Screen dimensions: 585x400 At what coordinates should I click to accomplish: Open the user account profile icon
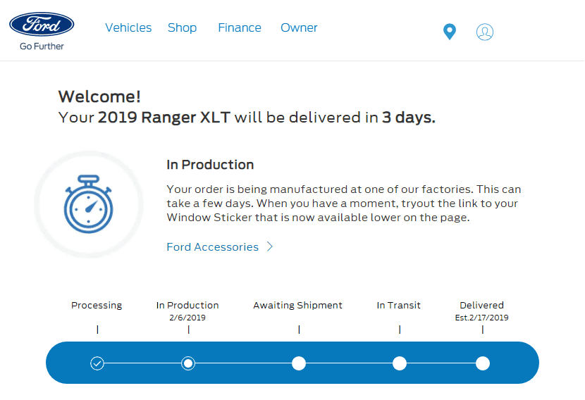tap(485, 32)
